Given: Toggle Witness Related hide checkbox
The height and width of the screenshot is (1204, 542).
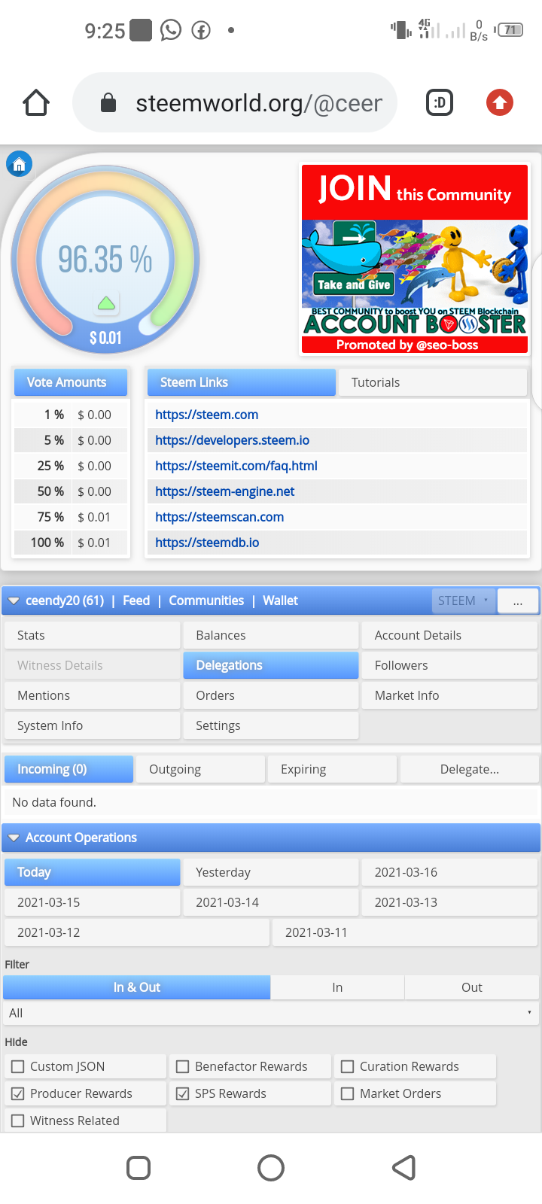Looking at the screenshot, I should [18, 1120].
